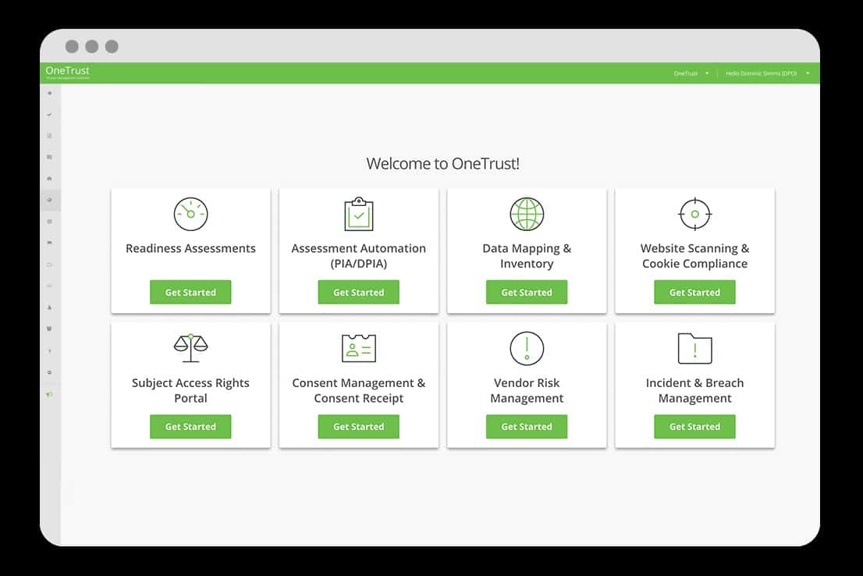The height and width of the screenshot is (576, 863).
Task: Open help via the sidebar question mark icon
Action: [x=49, y=350]
